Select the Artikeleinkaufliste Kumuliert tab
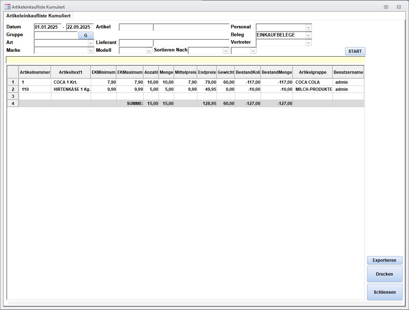This screenshot has width=409, height=310. tap(38, 16)
